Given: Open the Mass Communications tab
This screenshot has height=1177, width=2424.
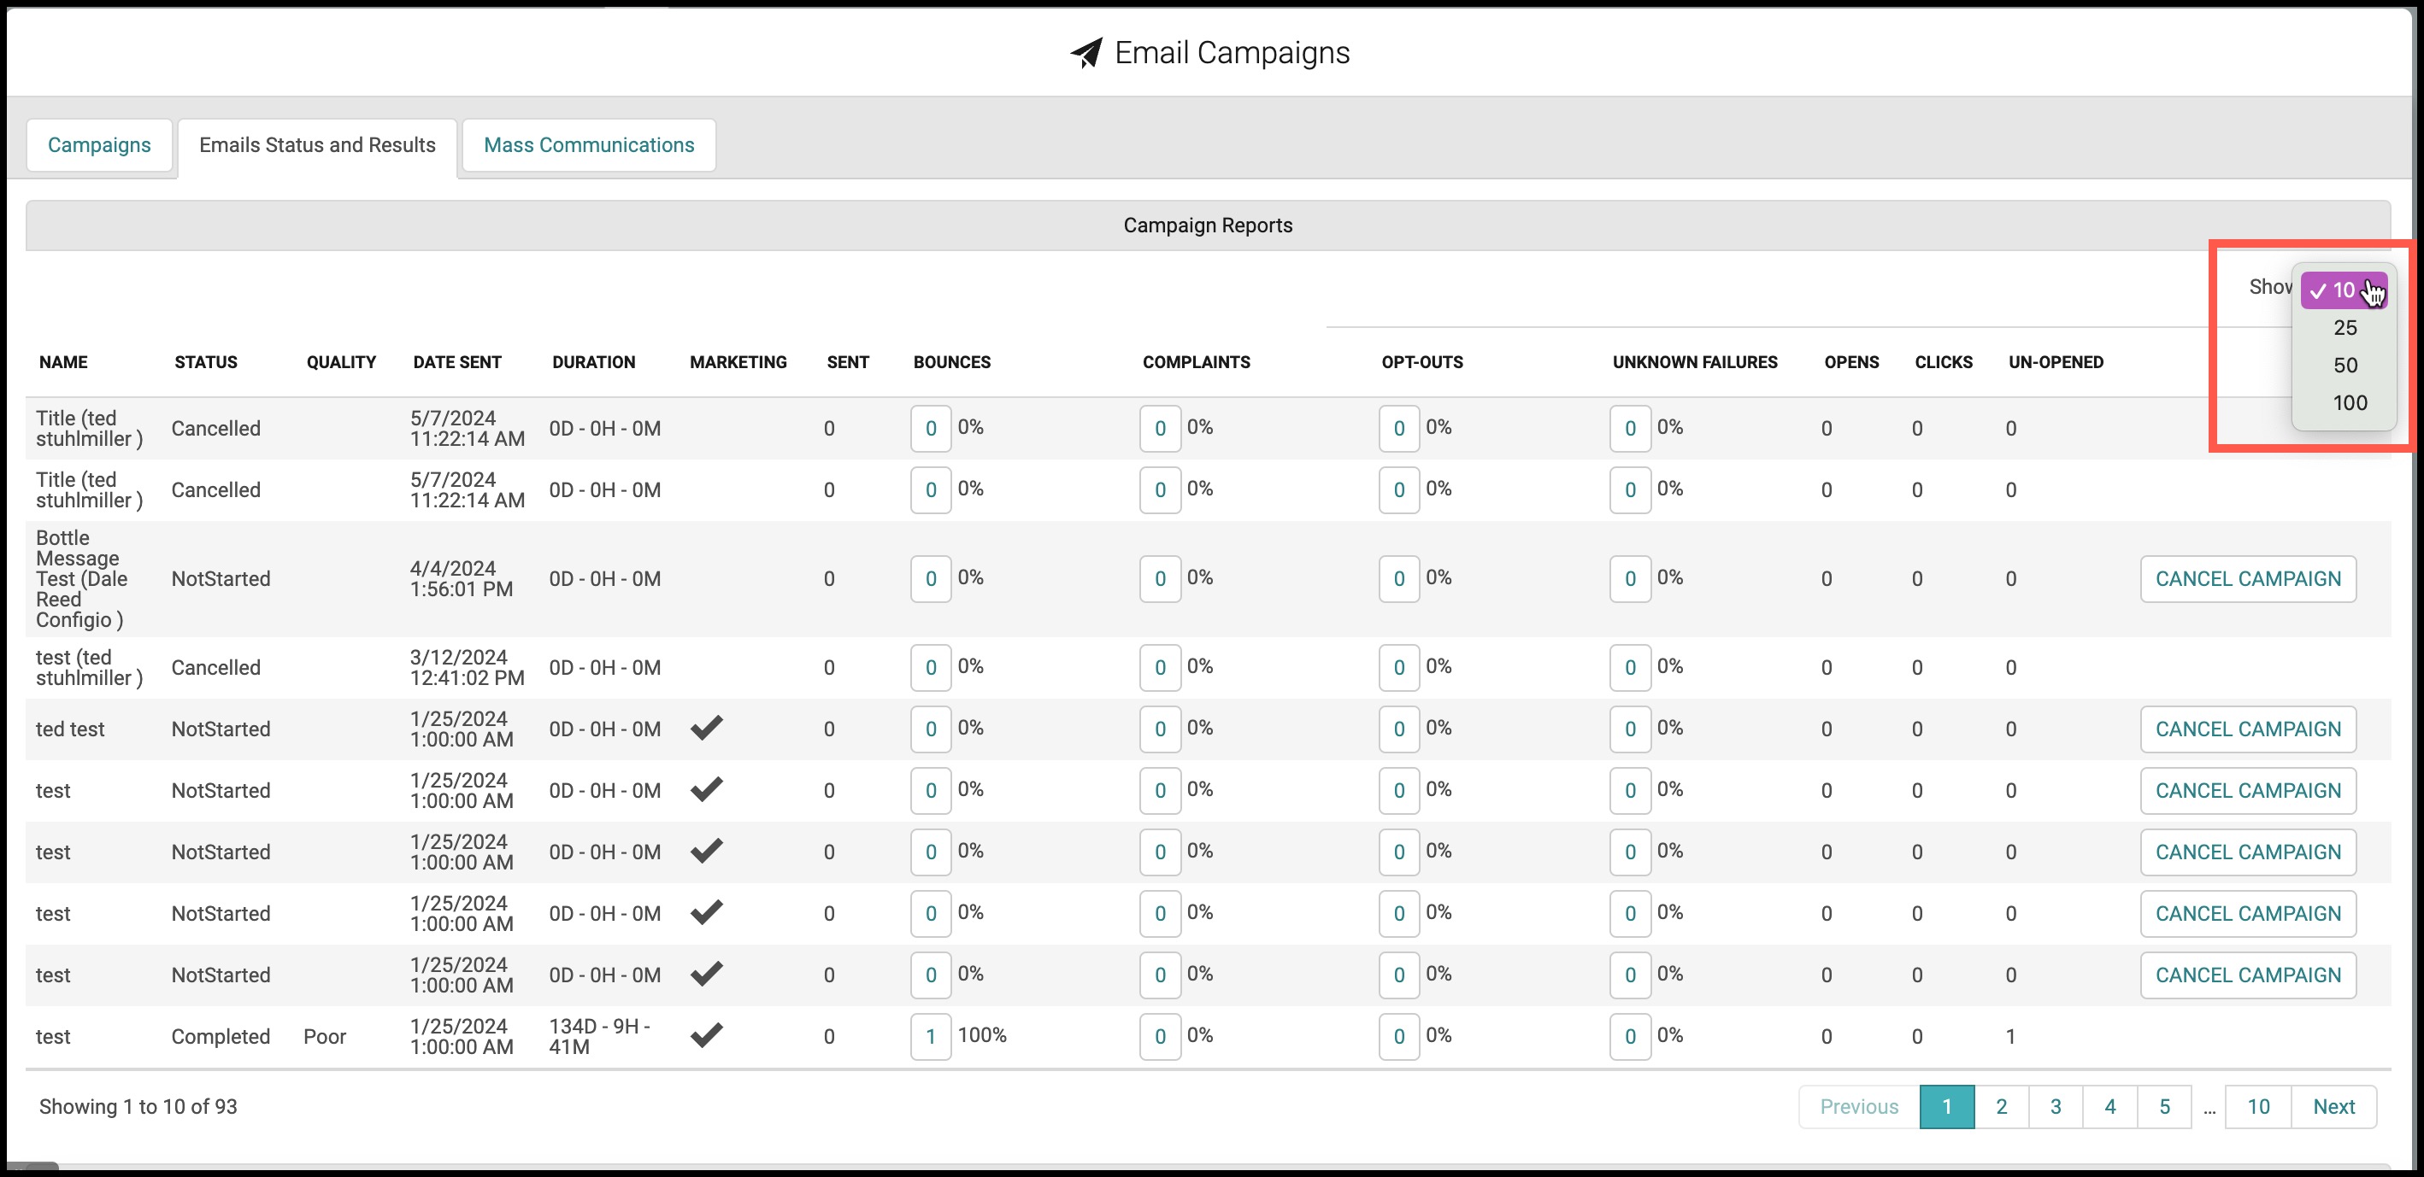Looking at the screenshot, I should coord(589,144).
